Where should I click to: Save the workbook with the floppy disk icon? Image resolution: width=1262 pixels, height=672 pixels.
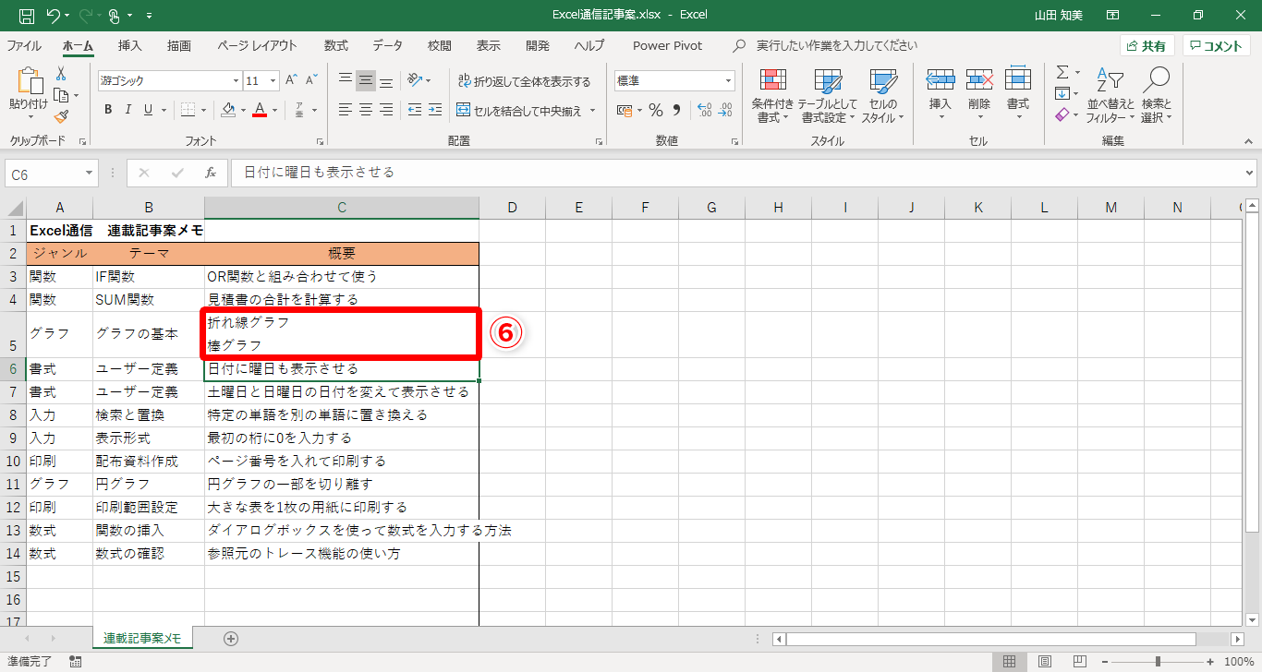[27, 16]
